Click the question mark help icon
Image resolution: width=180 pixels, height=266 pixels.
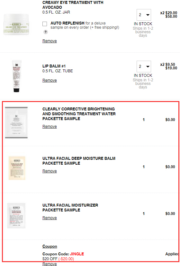coord(45,32)
